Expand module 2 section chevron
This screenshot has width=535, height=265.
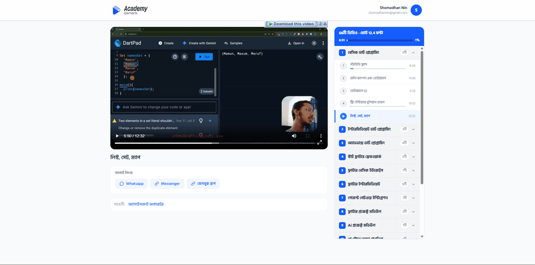[x=413, y=129]
